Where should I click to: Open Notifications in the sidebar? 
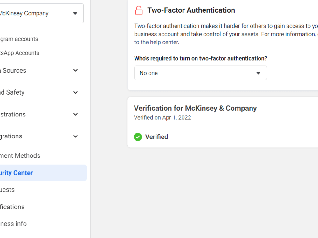click(12, 207)
